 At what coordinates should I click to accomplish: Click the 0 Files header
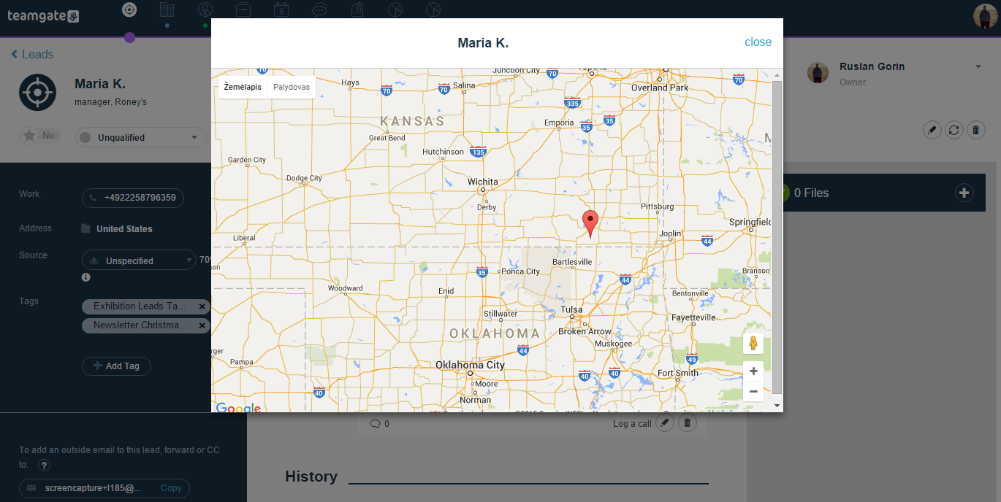click(x=811, y=193)
